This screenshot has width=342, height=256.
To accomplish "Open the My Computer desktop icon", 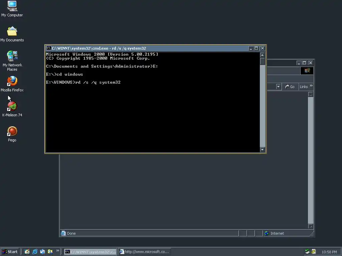I will click(x=12, y=9).
